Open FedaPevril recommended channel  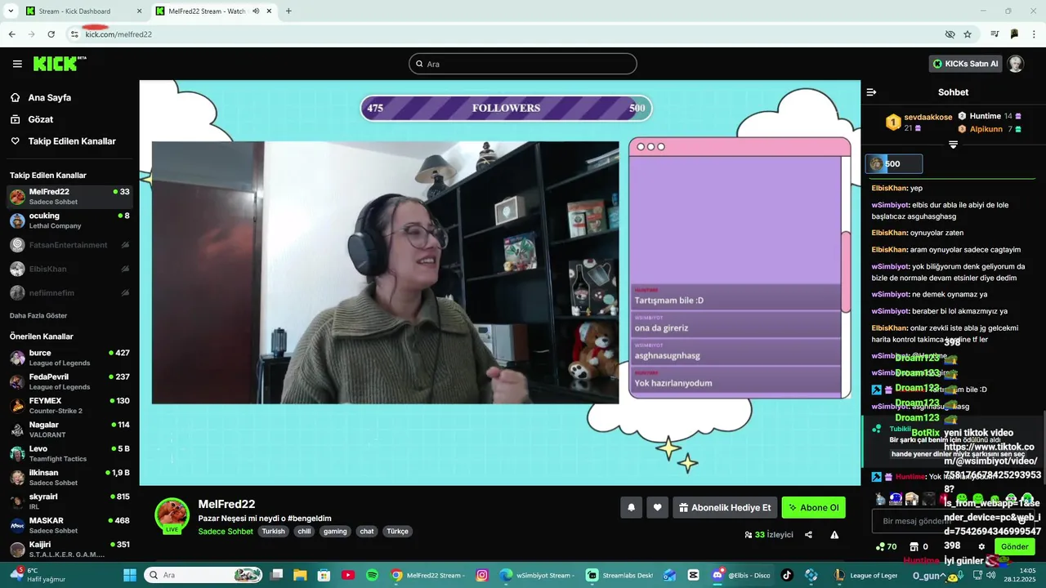coord(69,381)
